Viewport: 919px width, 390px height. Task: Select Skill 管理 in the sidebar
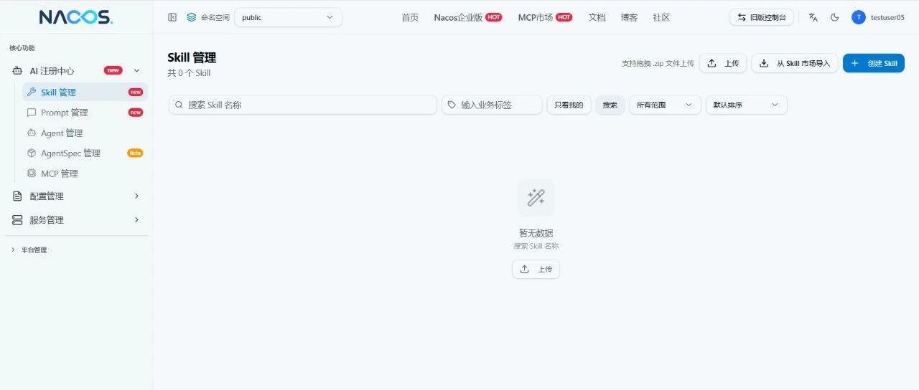(85, 92)
